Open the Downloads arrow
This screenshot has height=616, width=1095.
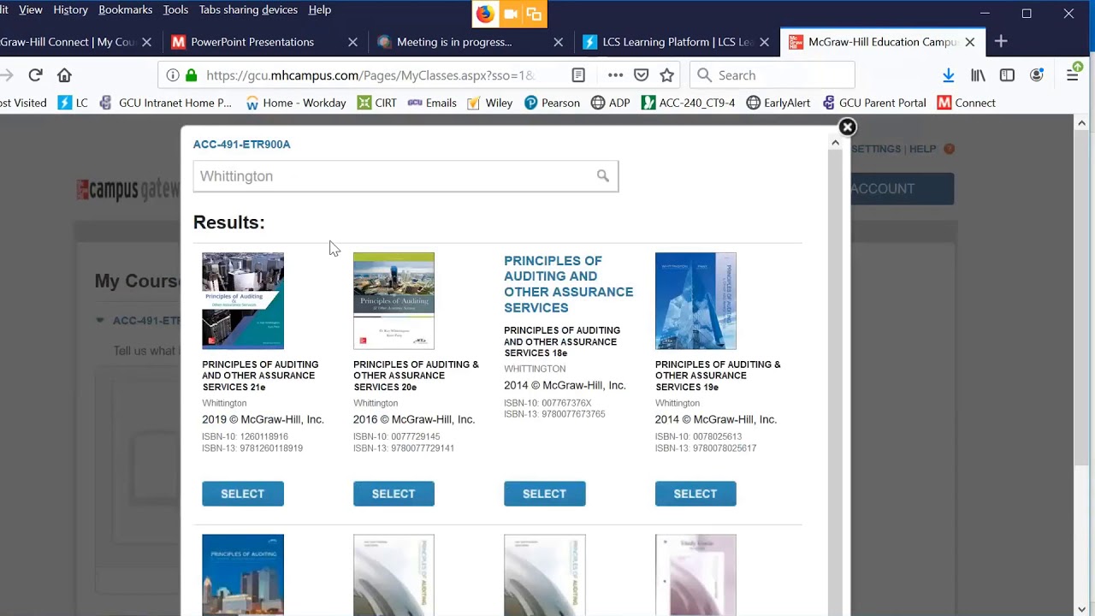click(948, 75)
